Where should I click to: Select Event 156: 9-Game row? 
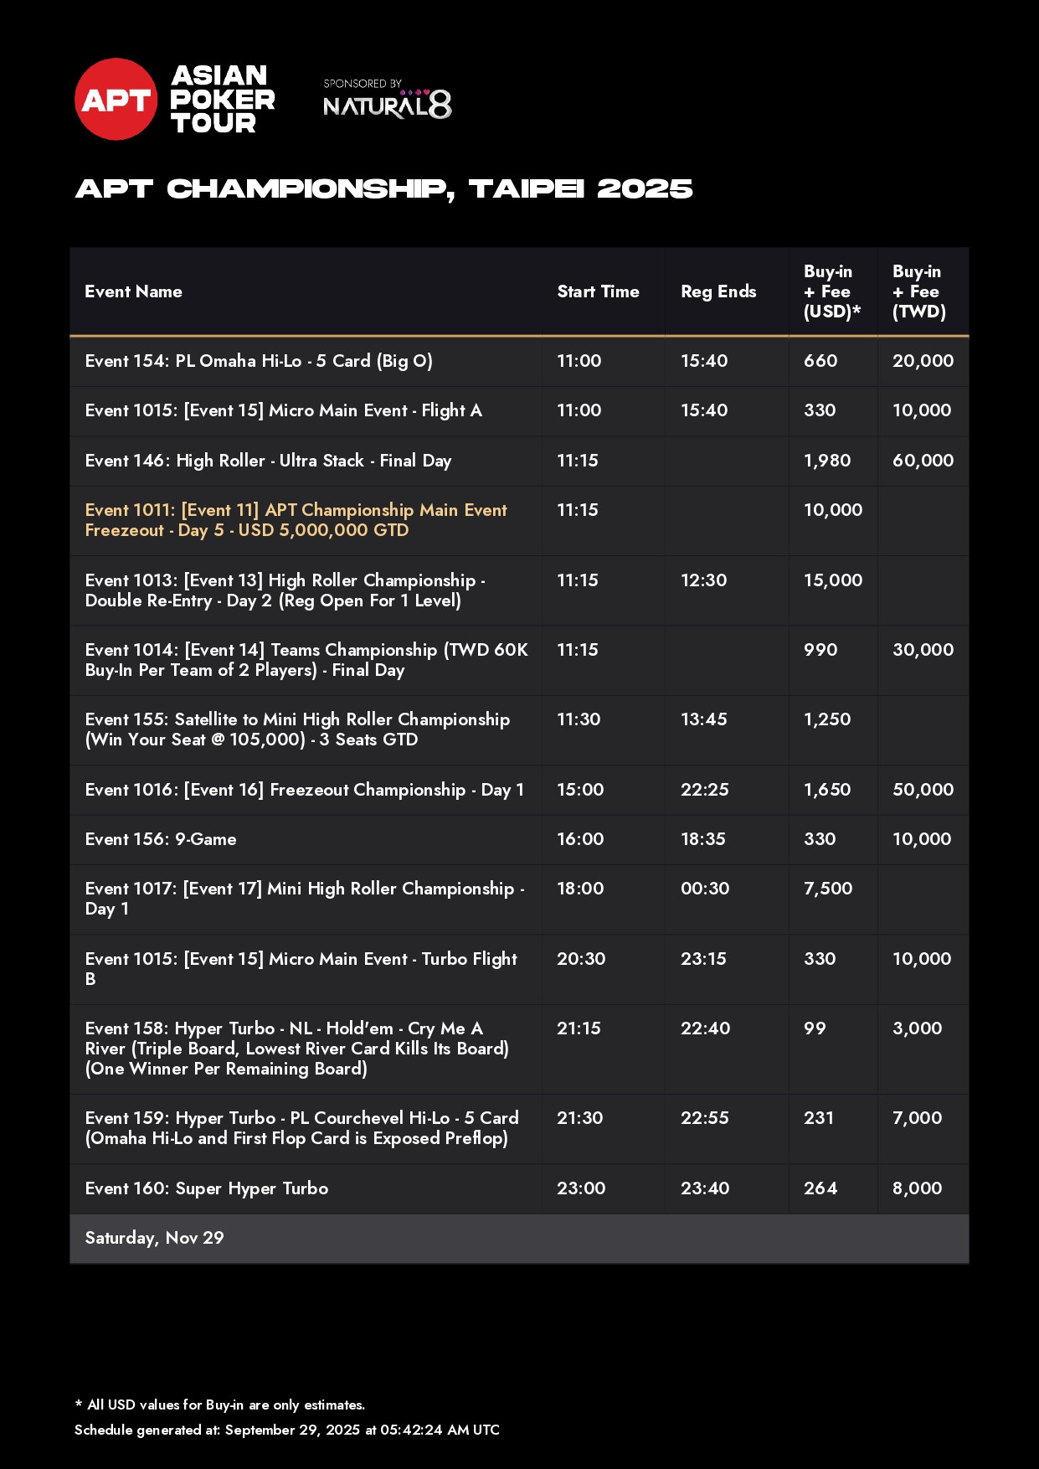pos(161,839)
